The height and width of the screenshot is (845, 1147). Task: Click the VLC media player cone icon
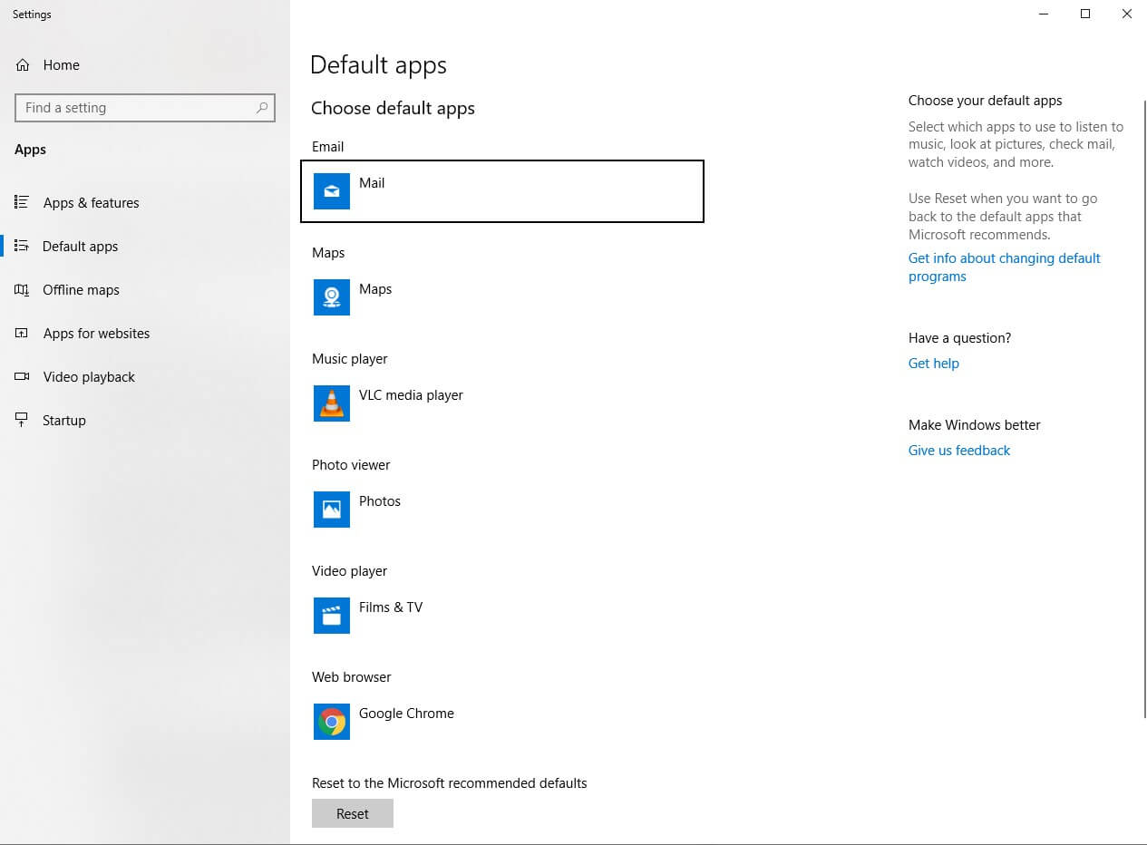tap(332, 403)
